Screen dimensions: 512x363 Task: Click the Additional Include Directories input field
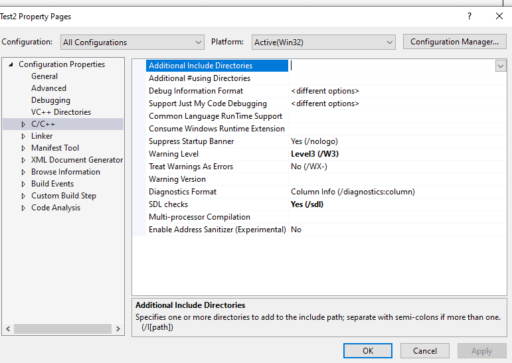coord(392,66)
